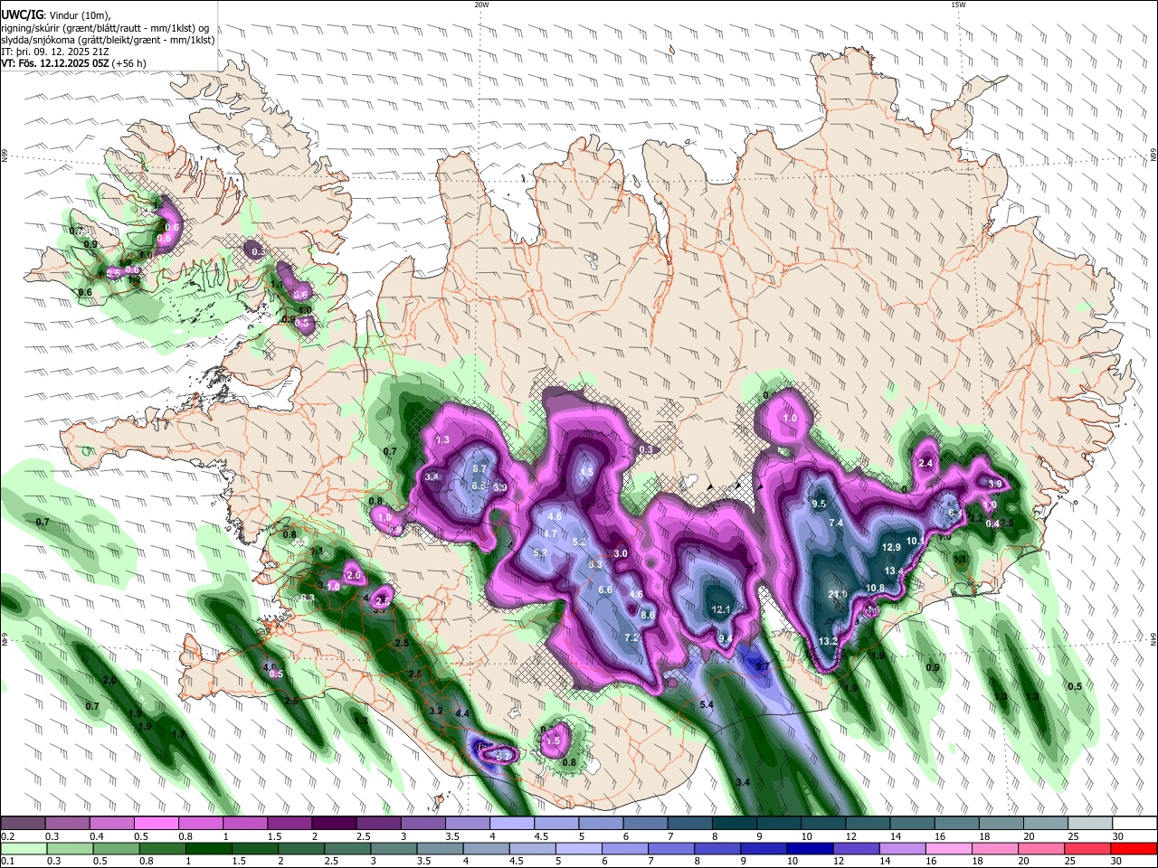
Task: Click the 3.2 precipitation value on the map
Action: click(x=436, y=711)
